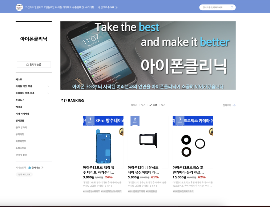This screenshot has width=270, height=207.
Task: Open the 아이폰12미니 유심트레이 product thumbnail
Action: coord(148,140)
